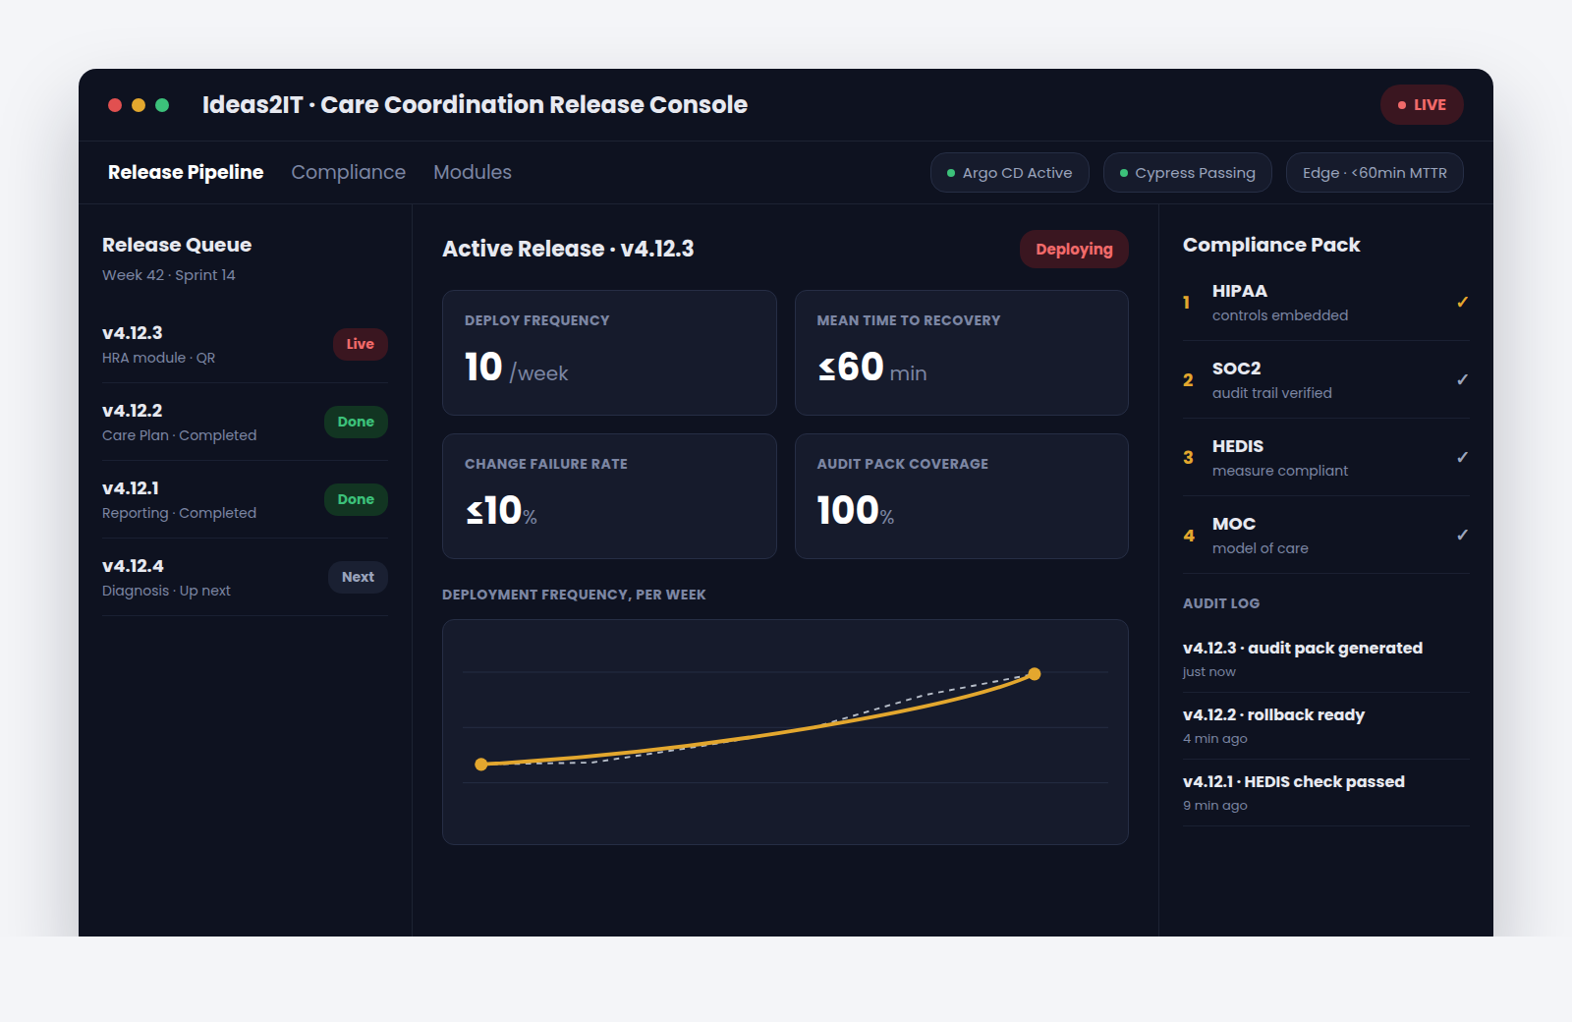The height and width of the screenshot is (1022, 1572).
Task: Click the HEDIS compliant checkmark
Action: [x=1462, y=457]
